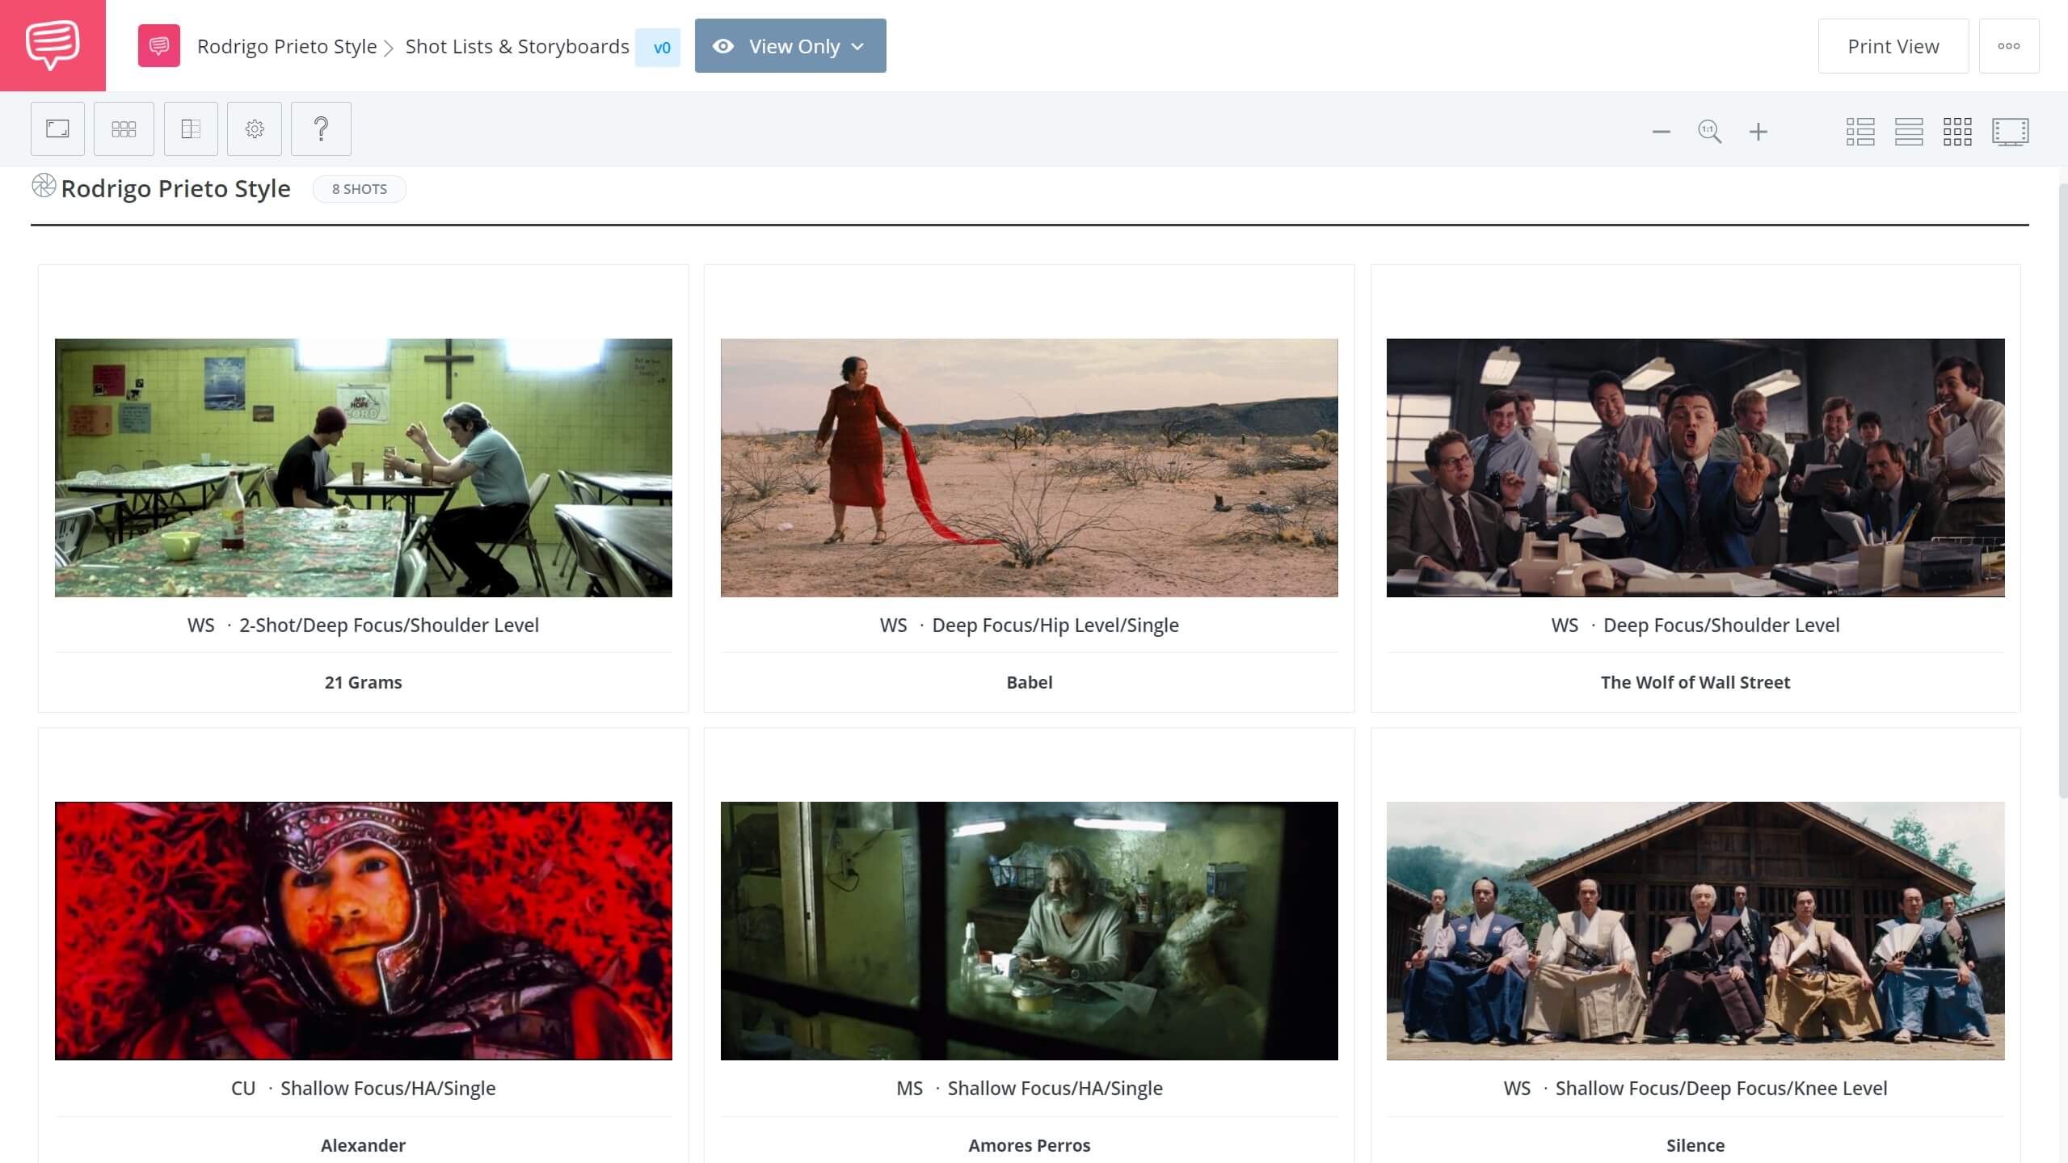Select the three-by-two grid toolbar icon
Screen dimensions: 2068x1163
124,129
